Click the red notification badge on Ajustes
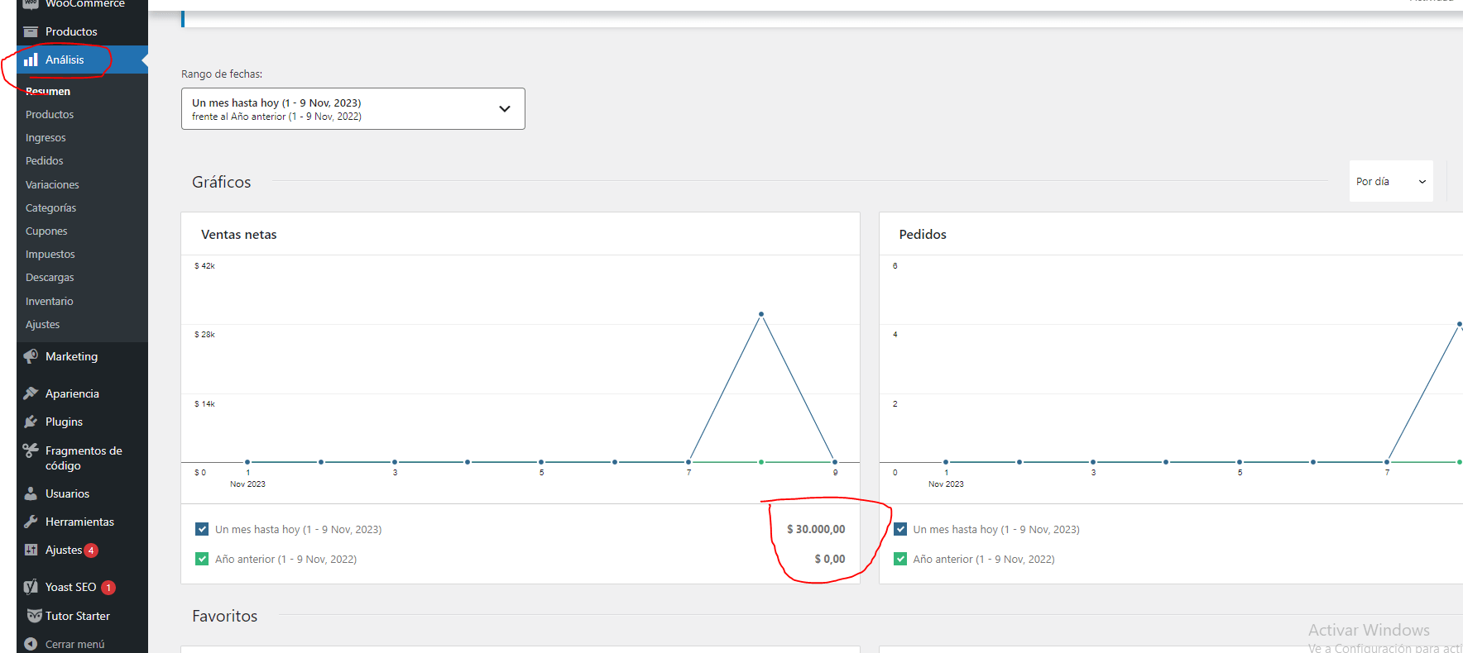Screen dimensions: 1463x653 (91, 551)
